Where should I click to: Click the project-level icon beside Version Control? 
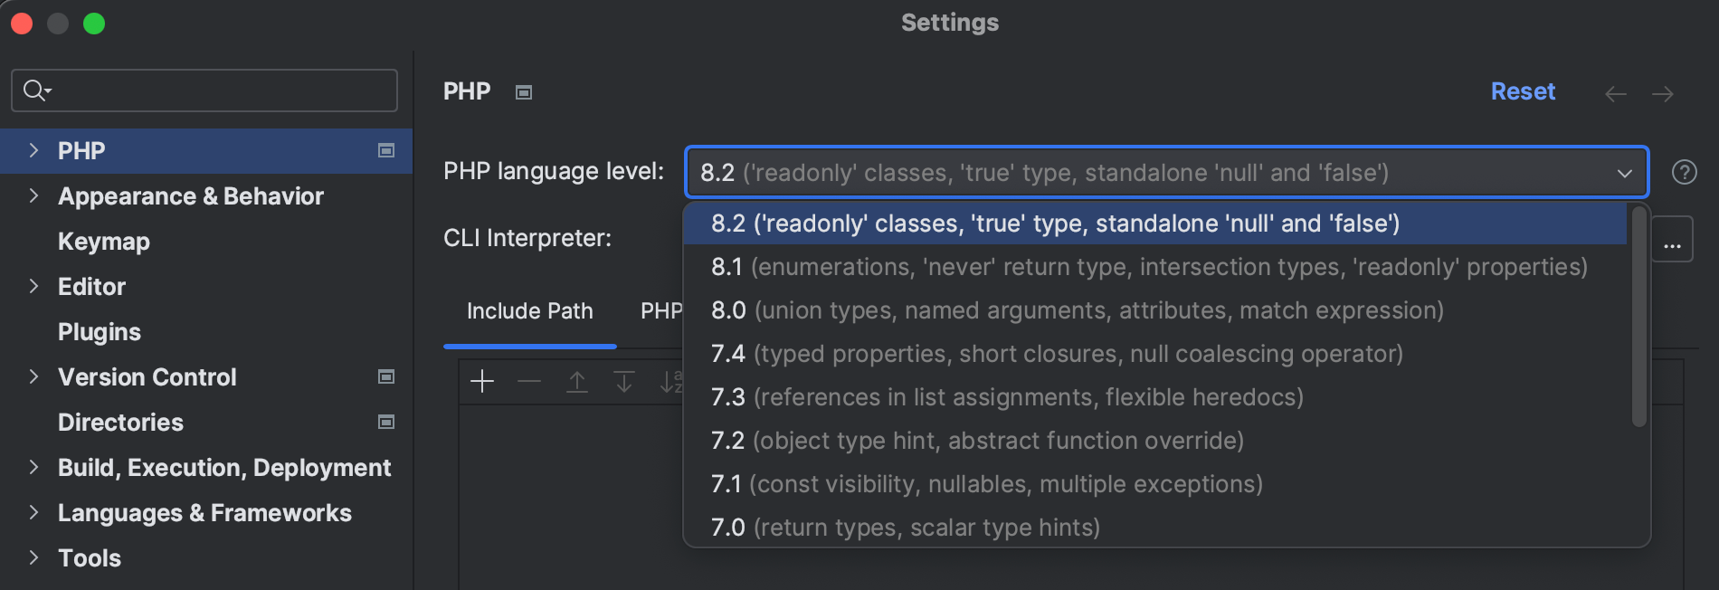[x=386, y=376]
